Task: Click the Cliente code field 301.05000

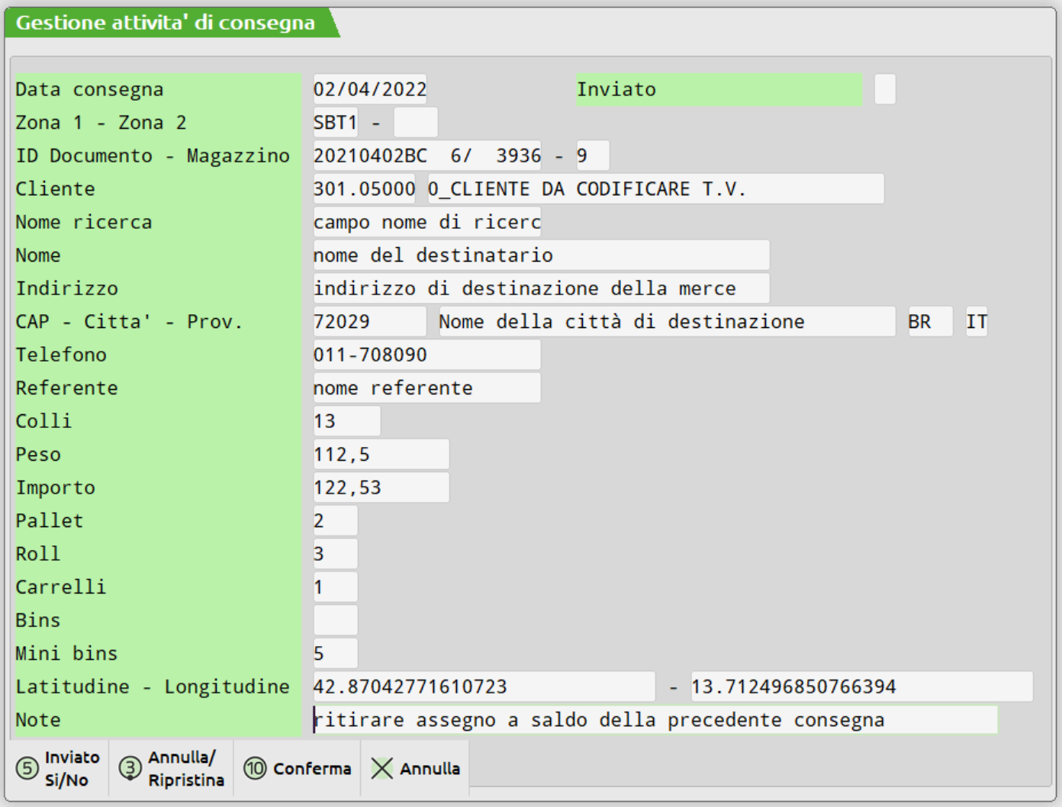Action: point(364,189)
